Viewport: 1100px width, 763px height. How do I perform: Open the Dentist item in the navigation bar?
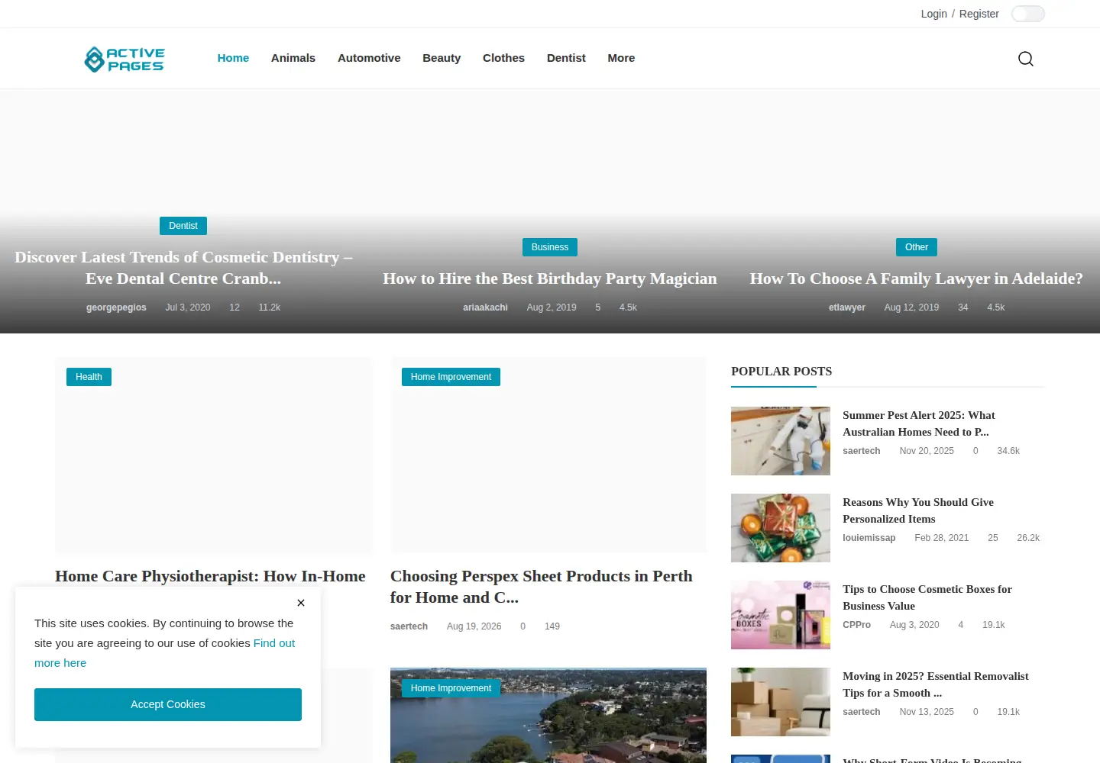coord(566,58)
